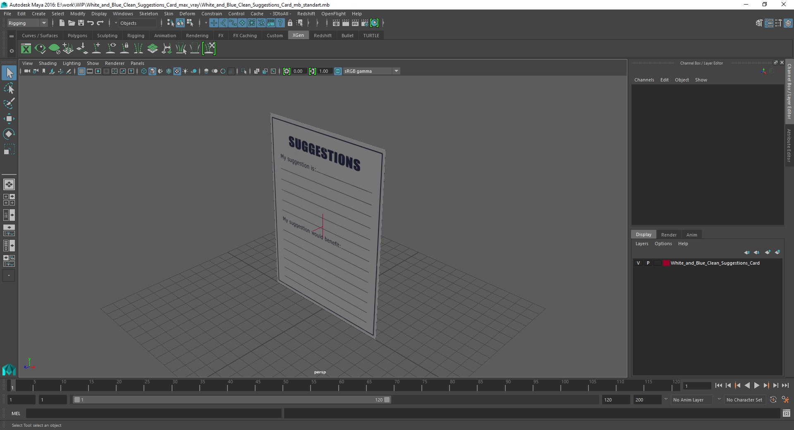Click the XGen green patch layers icon
The width and height of the screenshot is (794, 430).
[x=153, y=49]
